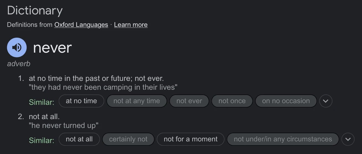
Task: Click the Learn more link
Action: pos(131,25)
